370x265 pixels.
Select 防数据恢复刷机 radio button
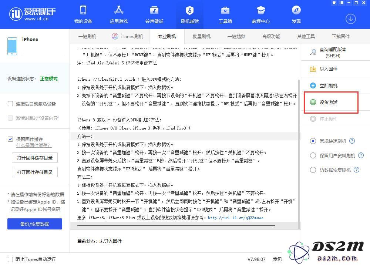tap(313, 170)
